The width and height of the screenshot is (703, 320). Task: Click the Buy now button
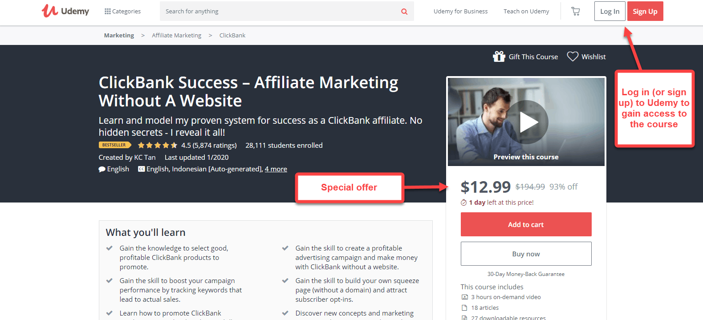[526, 254]
